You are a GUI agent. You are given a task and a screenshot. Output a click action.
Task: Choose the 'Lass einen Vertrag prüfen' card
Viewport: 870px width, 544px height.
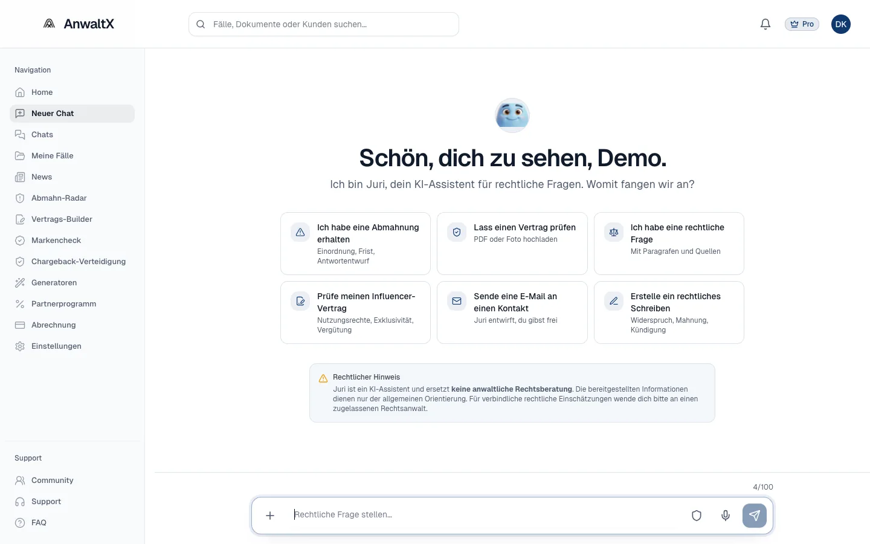coord(512,244)
